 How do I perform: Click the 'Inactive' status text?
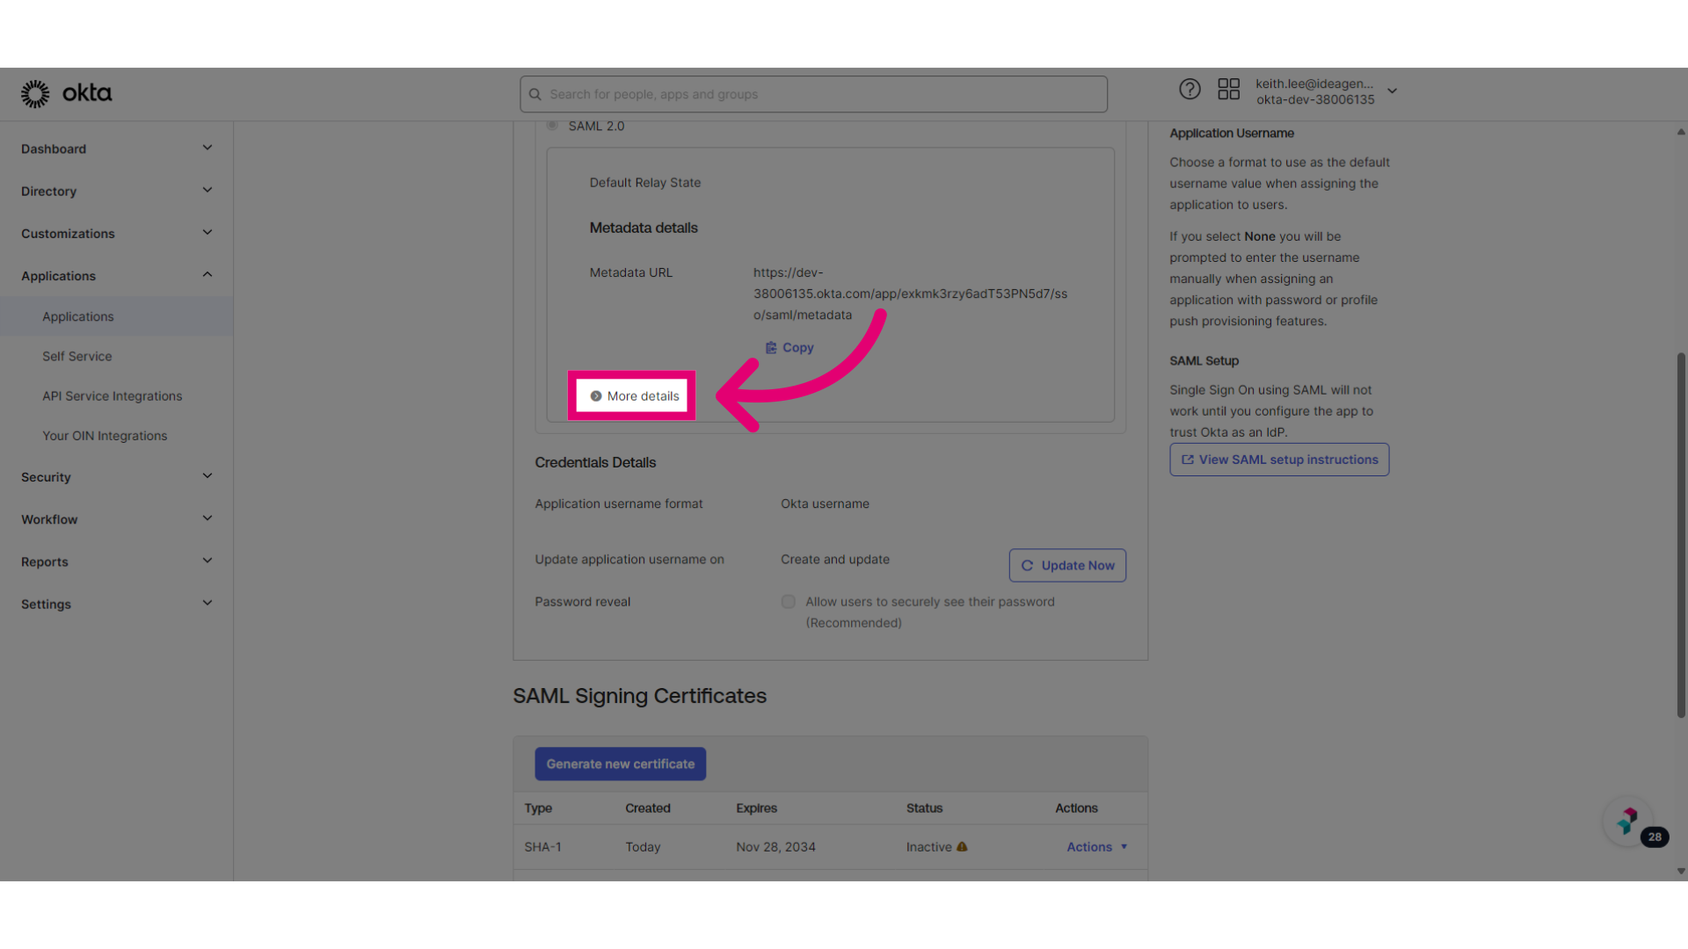click(x=929, y=847)
